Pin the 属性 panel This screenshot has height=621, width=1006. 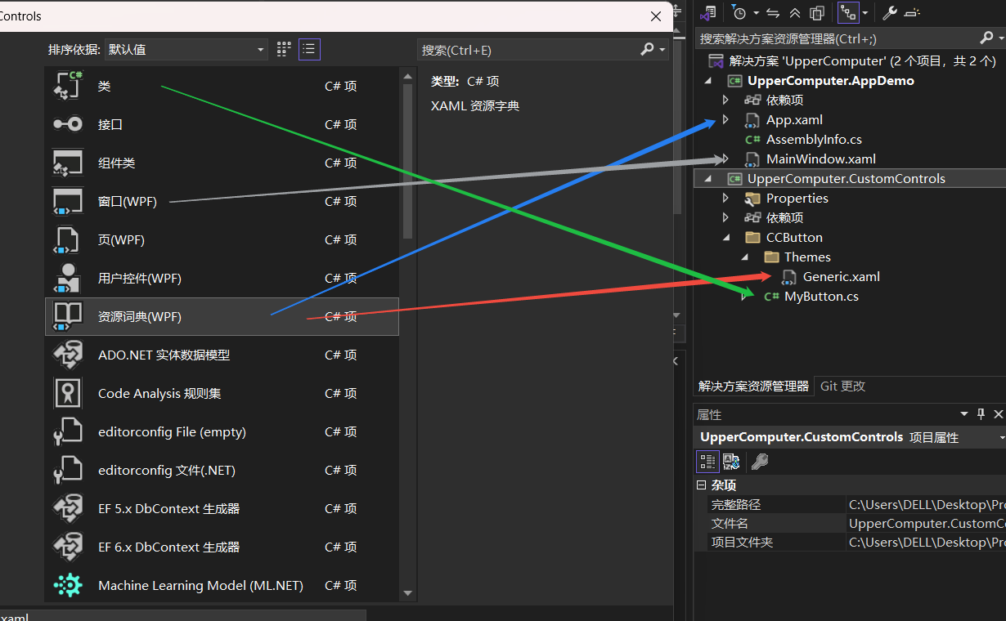pyautogui.click(x=981, y=414)
